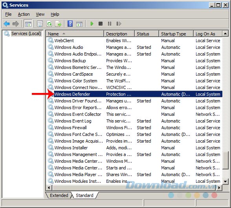Select the Windows Driver Foundation service
This screenshot has height=208, width=231.
[78, 101]
